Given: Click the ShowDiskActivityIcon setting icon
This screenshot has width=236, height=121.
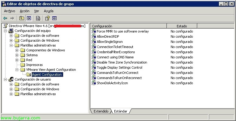Looking at the screenshot, I should (94, 83).
